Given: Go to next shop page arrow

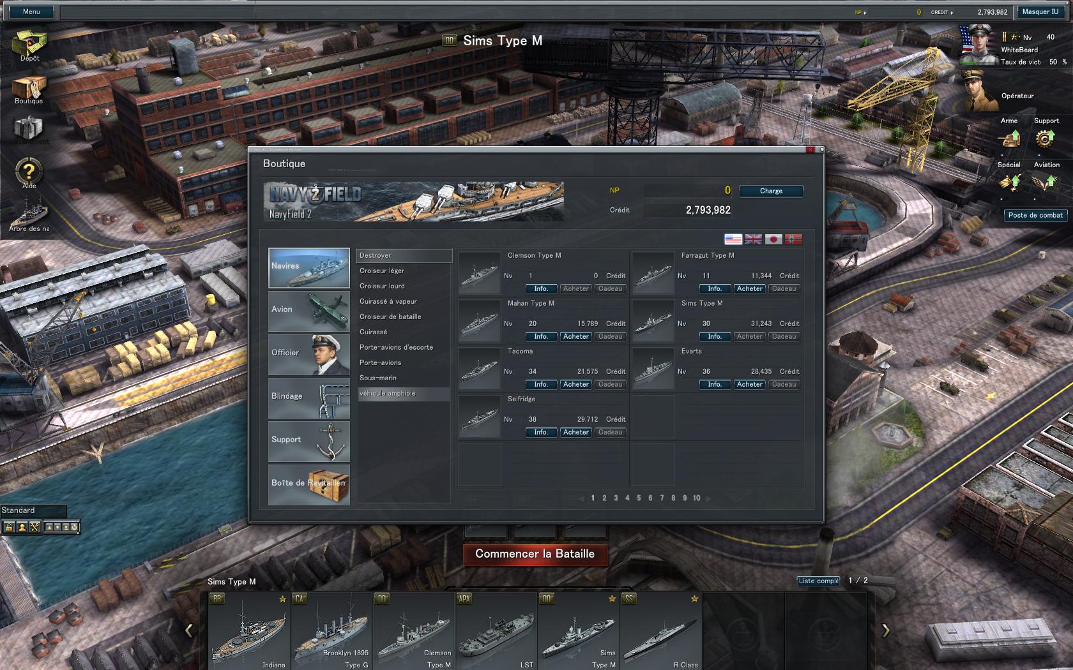Looking at the screenshot, I should click(708, 498).
